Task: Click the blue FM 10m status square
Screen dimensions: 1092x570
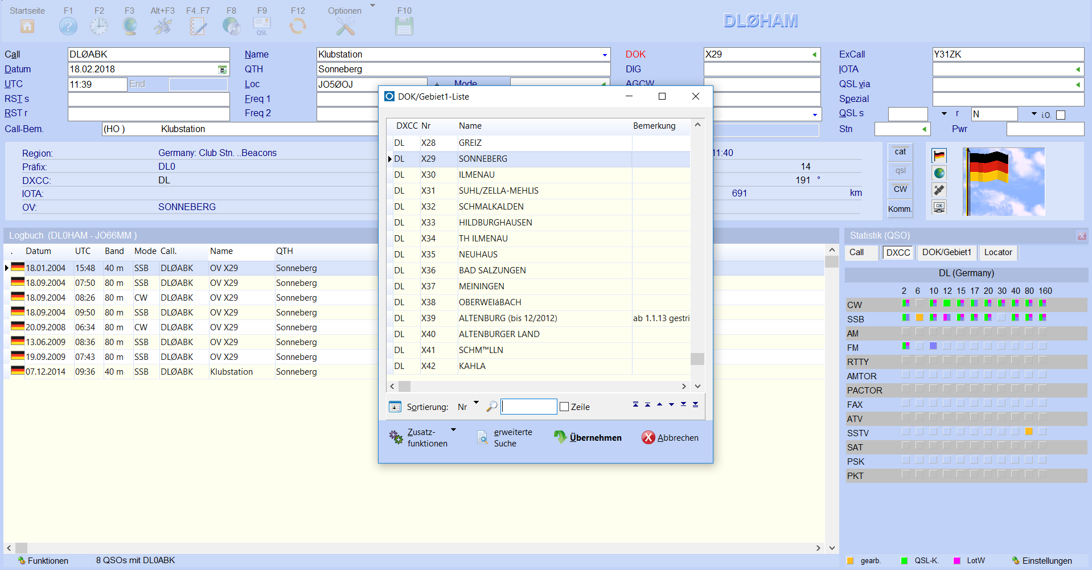Action: [933, 346]
